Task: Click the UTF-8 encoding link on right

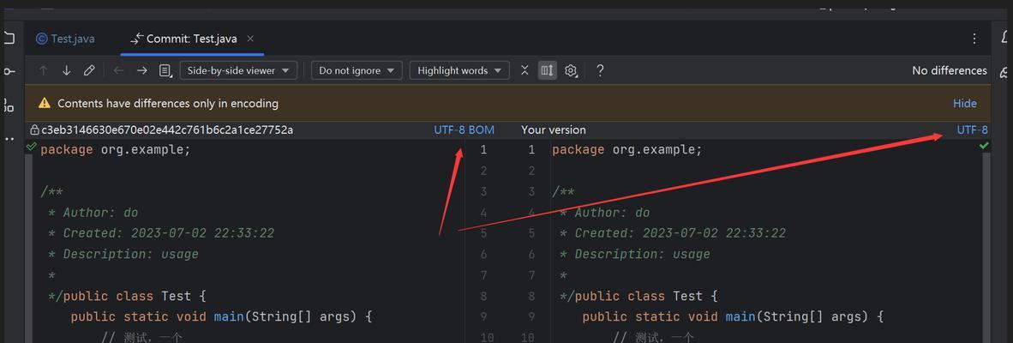Action: (973, 129)
